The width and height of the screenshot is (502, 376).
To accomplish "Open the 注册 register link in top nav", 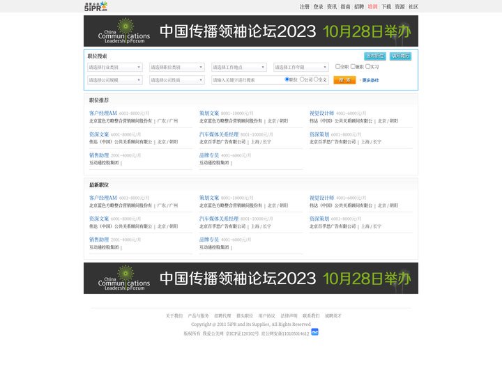I will (x=305, y=7).
